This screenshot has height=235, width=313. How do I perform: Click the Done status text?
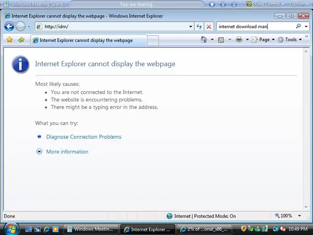coord(9,216)
